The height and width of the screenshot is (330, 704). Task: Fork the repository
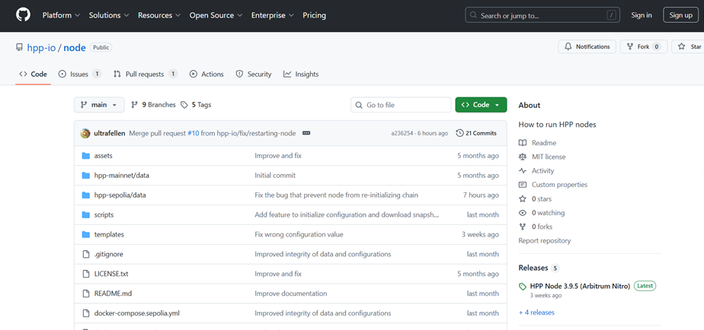[642, 46]
